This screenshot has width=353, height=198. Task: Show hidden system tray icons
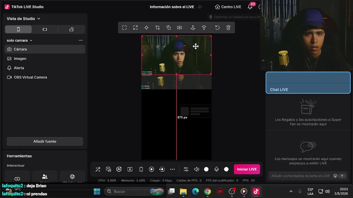pos(291,191)
